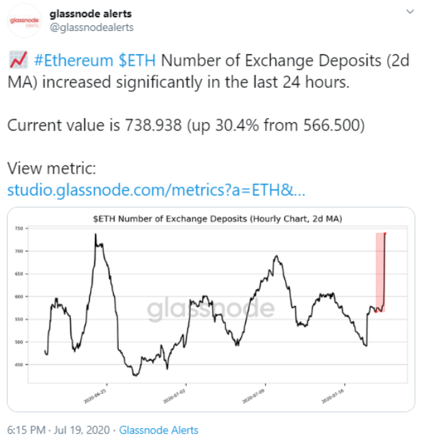Screen dimensions: 423x444
Task: Follow the studio.glassnode.com metrics link
Action: click(x=156, y=189)
